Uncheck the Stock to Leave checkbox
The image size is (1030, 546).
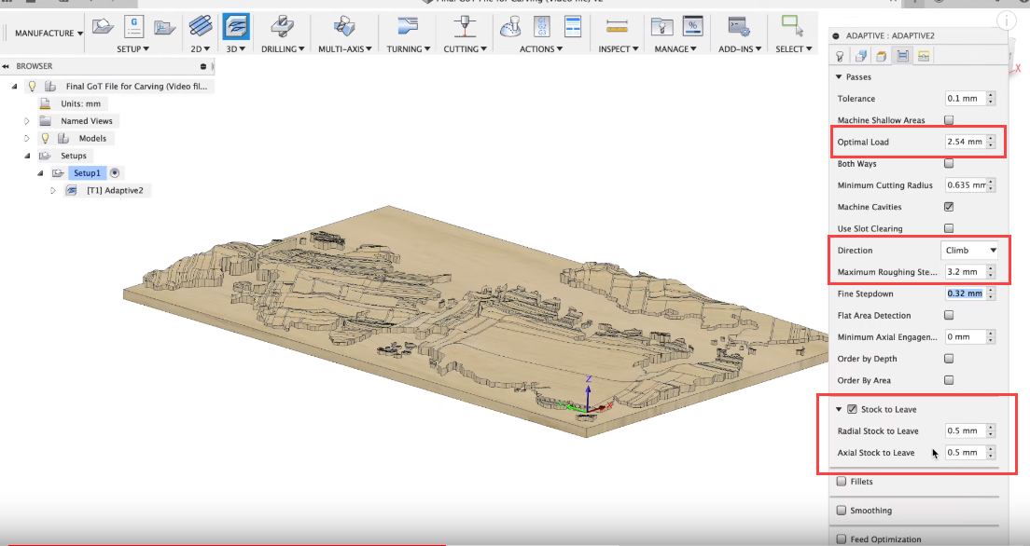852,409
